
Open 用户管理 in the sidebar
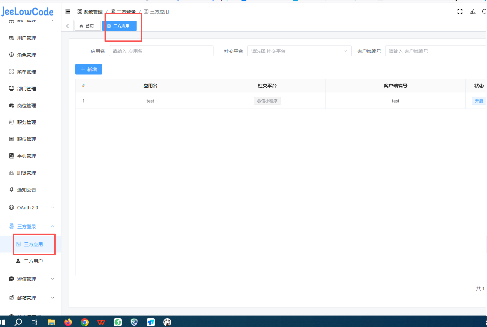tap(26, 38)
